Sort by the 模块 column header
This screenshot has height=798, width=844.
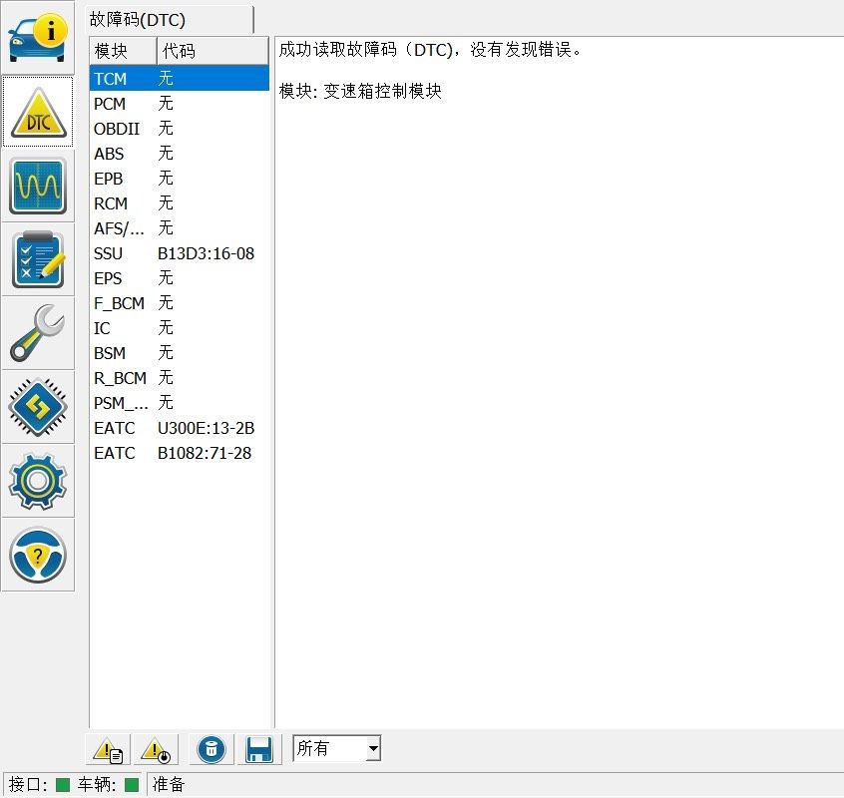(x=123, y=51)
